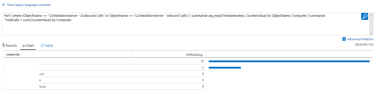Viewport: 377px width, 96px height.
Task: Click the bar chart icon on Chart tab
Action: pyautogui.click(x=23, y=46)
